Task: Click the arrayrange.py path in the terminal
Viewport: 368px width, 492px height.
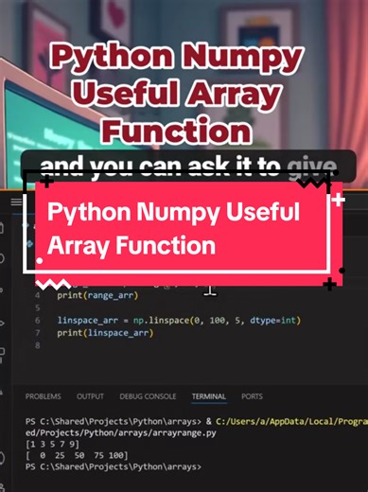Action: click(x=121, y=433)
